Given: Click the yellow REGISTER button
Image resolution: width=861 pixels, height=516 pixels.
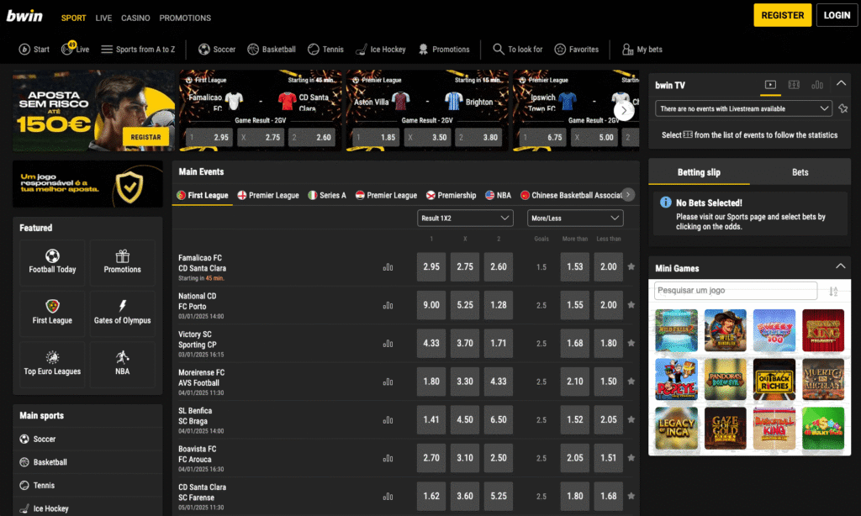Looking at the screenshot, I should click(782, 15).
